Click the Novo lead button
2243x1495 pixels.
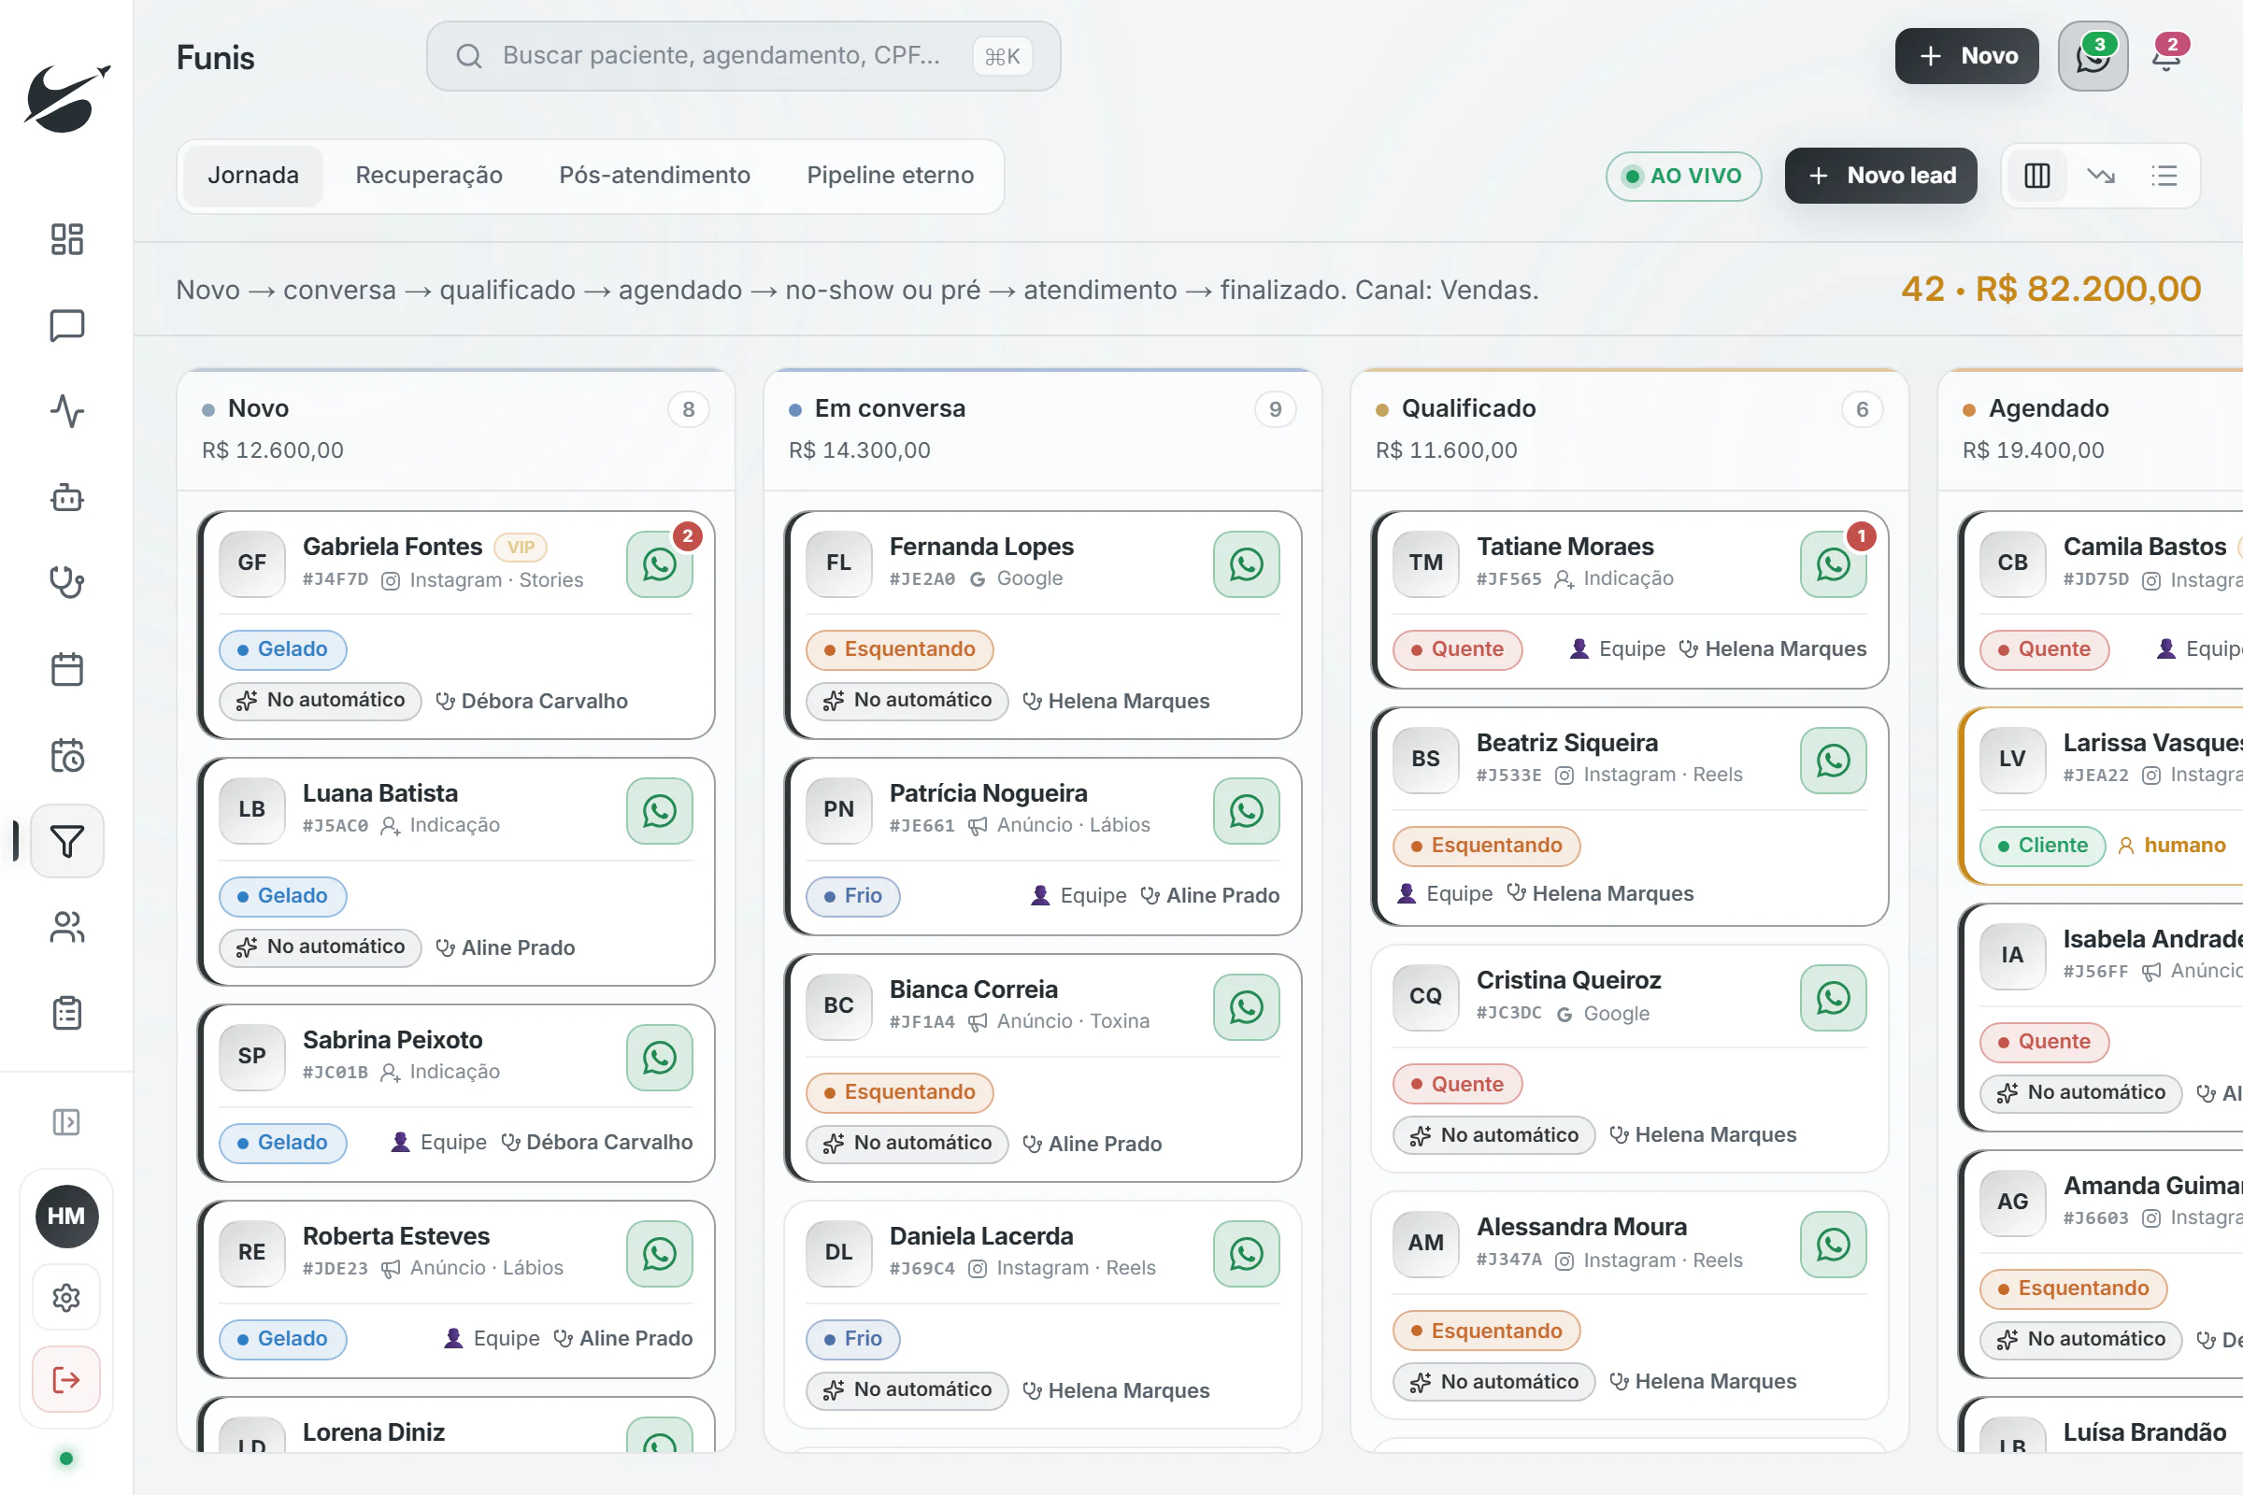(1880, 176)
